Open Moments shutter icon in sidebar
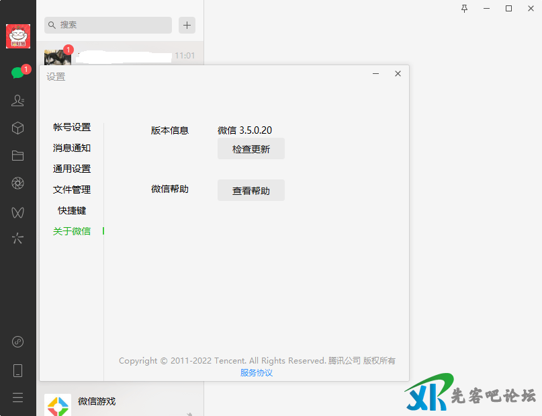This screenshot has width=542, height=416. tap(18, 183)
